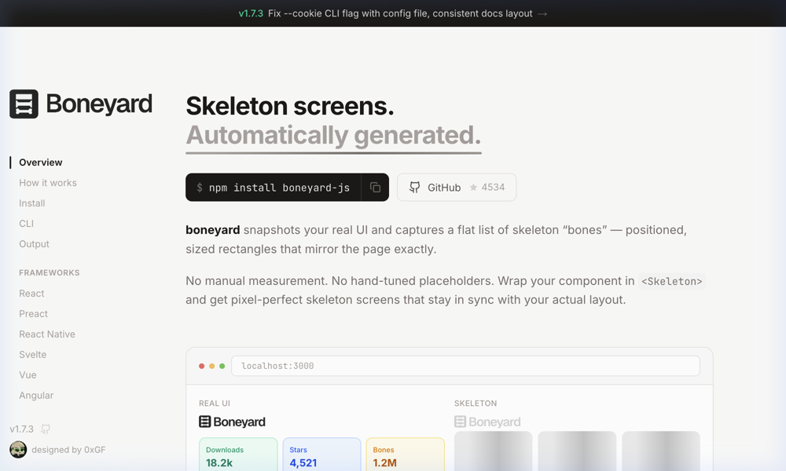The height and width of the screenshot is (471, 786).
Task: Open the Svelte framework page
Action: 33,355
